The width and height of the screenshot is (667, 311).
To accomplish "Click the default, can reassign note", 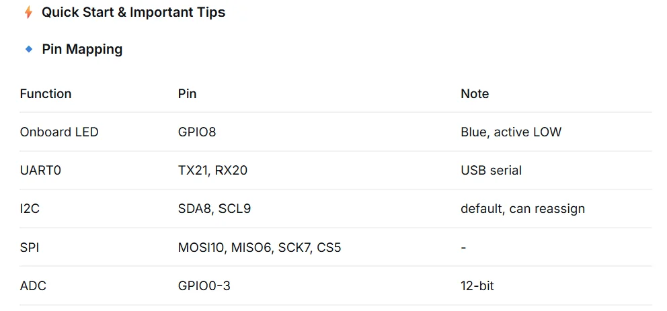I will point(523,209).
